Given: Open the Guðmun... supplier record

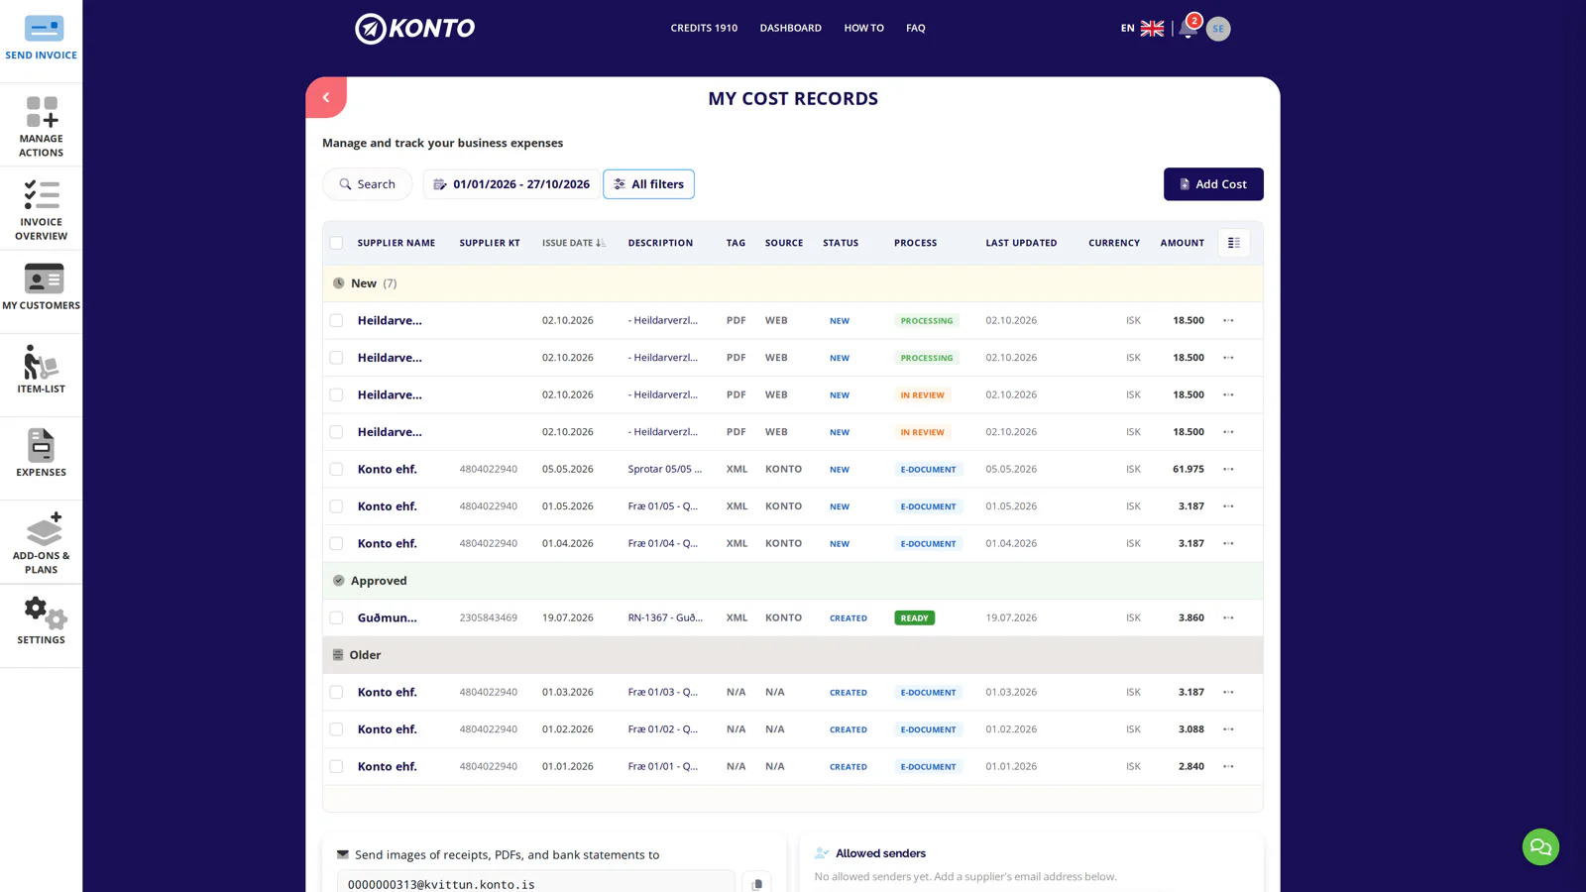Looking at the screenshot, I should [x=387, y=617].
